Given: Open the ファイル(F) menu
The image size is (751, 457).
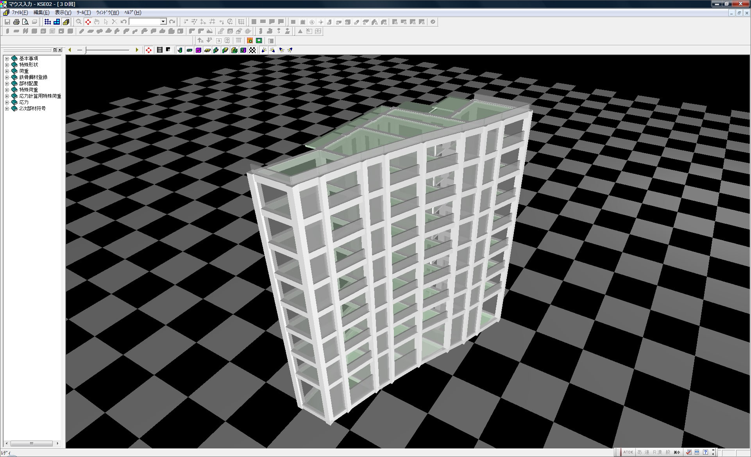Looking at the screenshot, I should (20, 12).
